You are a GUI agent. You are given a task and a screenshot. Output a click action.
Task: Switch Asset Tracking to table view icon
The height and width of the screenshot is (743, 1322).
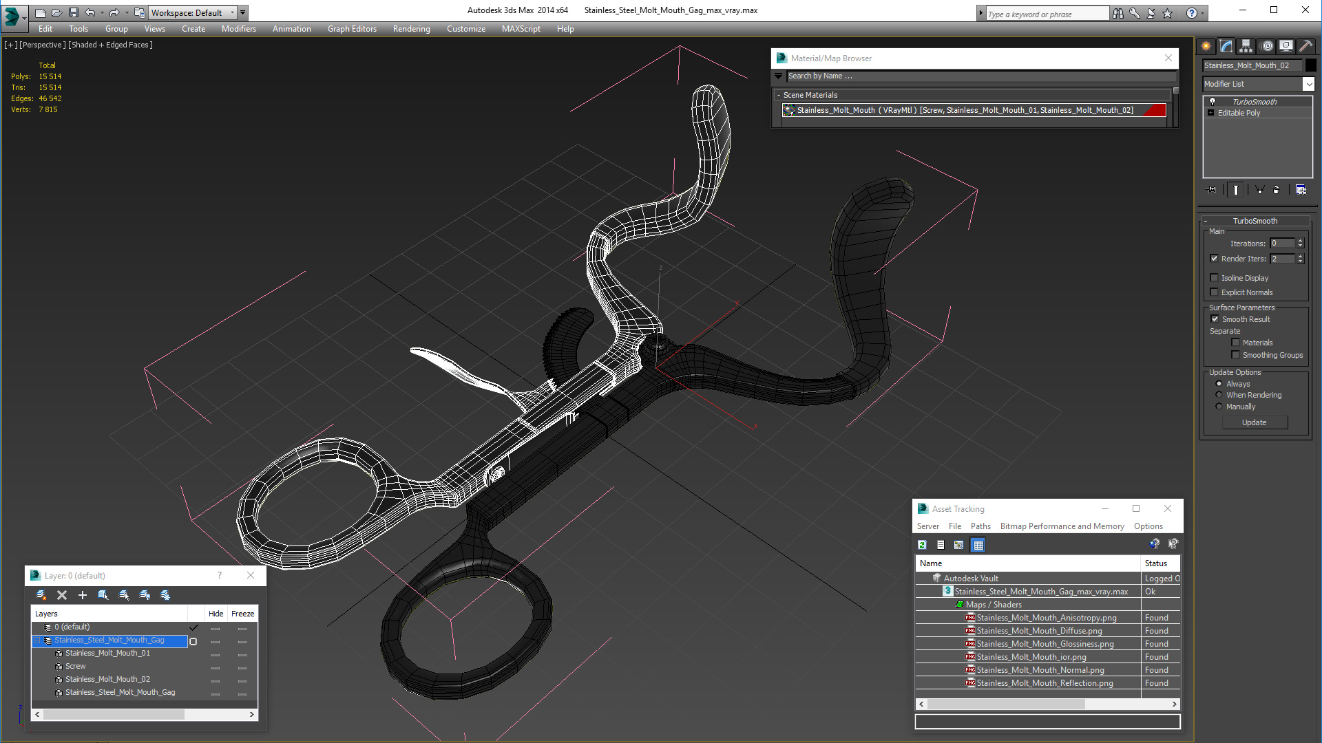(x=978, y=545)
